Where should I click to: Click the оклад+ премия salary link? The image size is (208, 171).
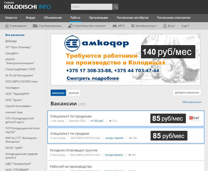[x=114, y=138]
